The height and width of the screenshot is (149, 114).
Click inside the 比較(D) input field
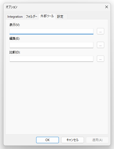[x=51, y=59]
